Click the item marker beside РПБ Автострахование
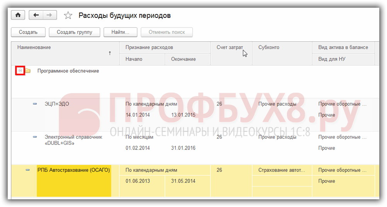387x207 pixels. 28,170
